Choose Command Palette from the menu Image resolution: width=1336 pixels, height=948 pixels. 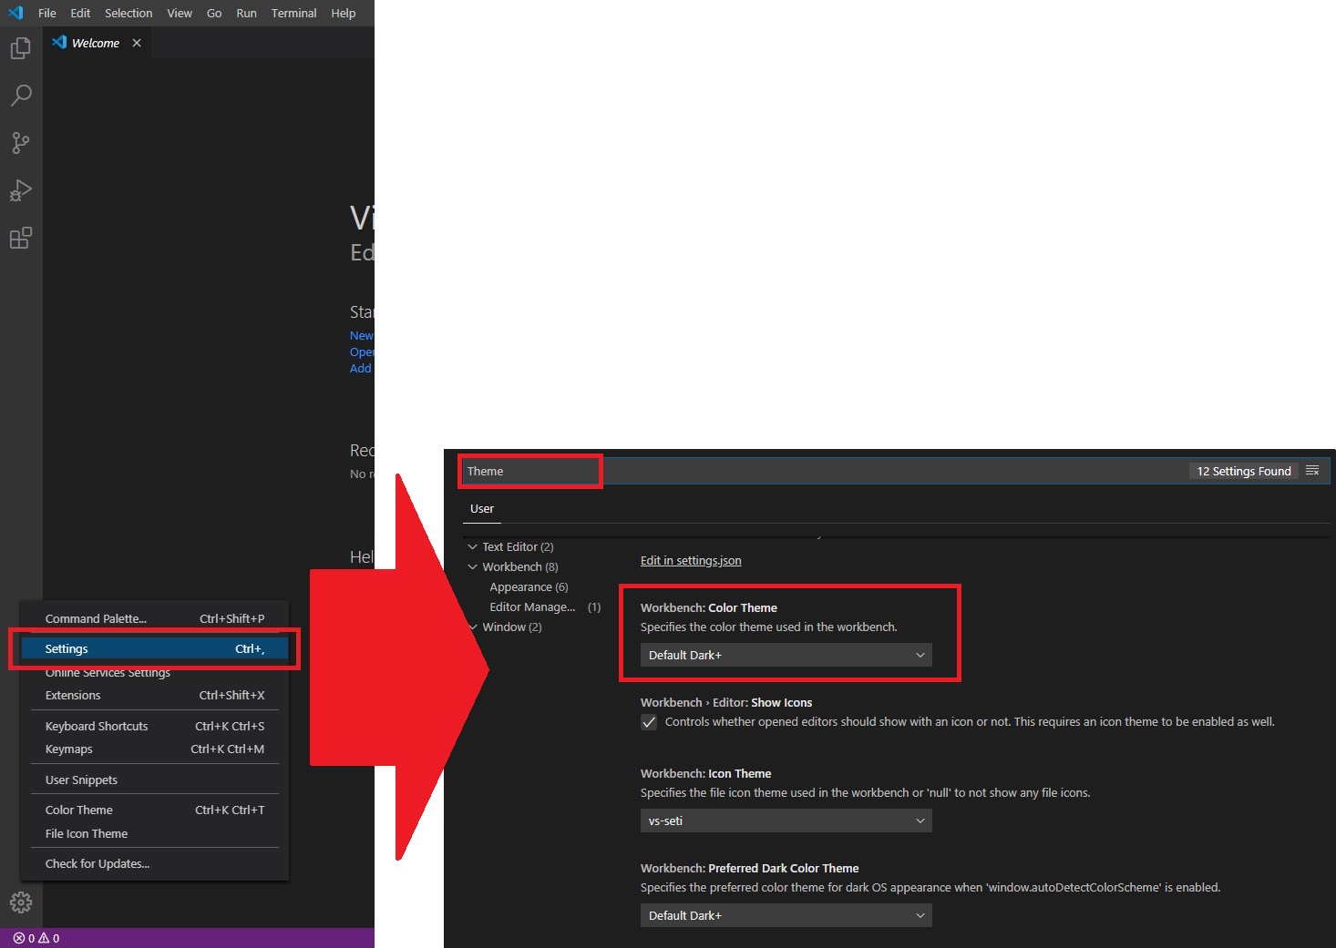[155, 619]
